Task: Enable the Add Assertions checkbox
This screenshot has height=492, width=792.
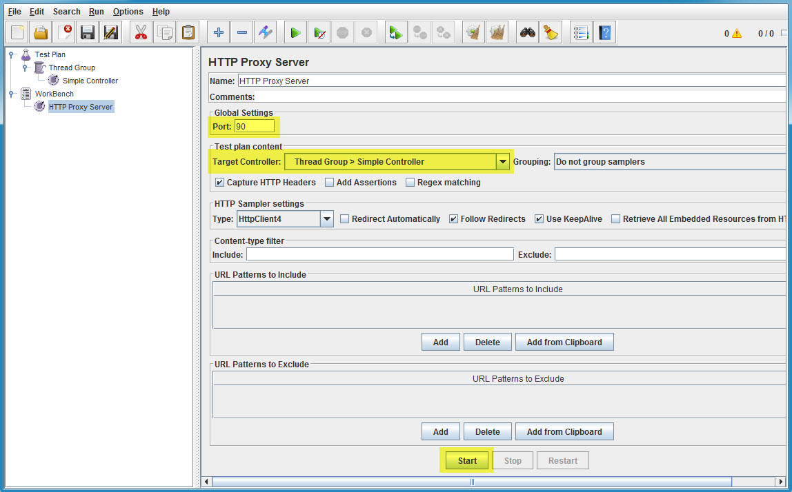Action: coord(329,183)
